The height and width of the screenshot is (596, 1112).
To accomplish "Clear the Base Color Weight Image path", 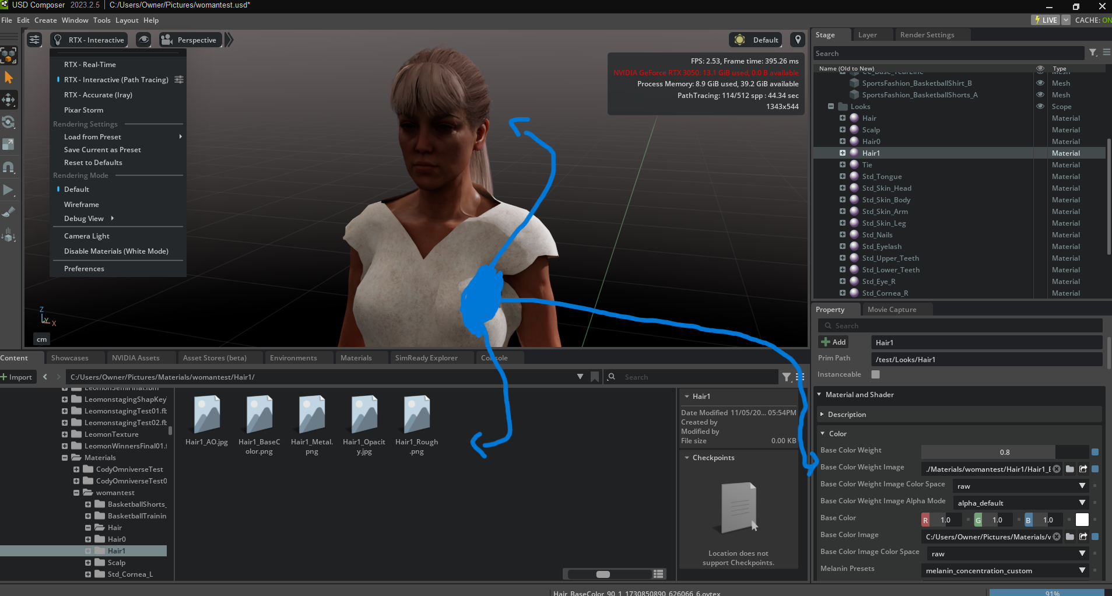I will pos(1057,468).
